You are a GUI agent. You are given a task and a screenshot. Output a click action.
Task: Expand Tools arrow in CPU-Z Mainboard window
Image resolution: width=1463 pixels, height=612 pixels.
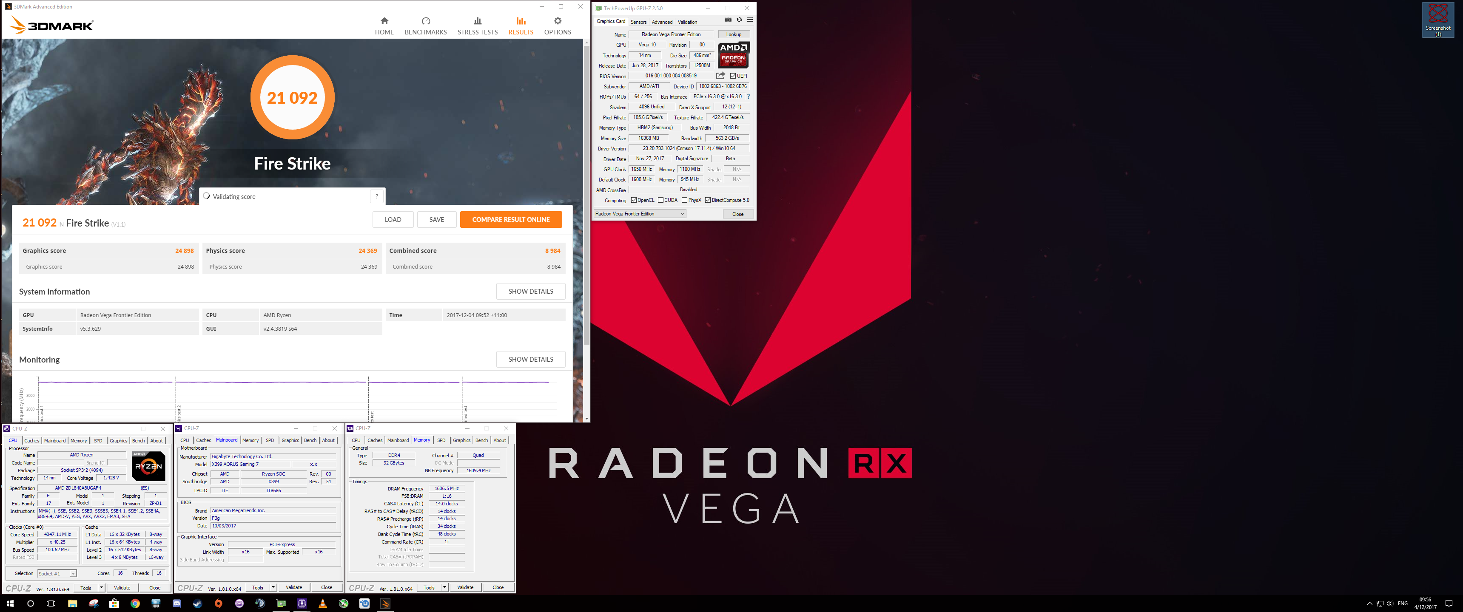coord(273,588)
